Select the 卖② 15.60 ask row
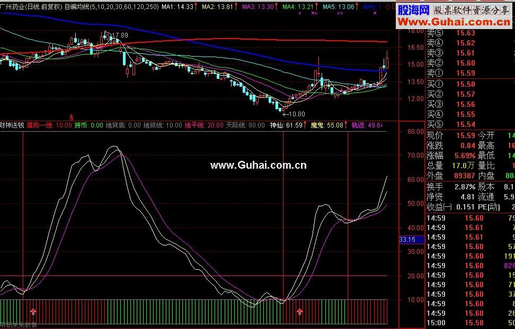Viewport: 515px width, 329px height. pyautogui.click(x=470, y=63)
